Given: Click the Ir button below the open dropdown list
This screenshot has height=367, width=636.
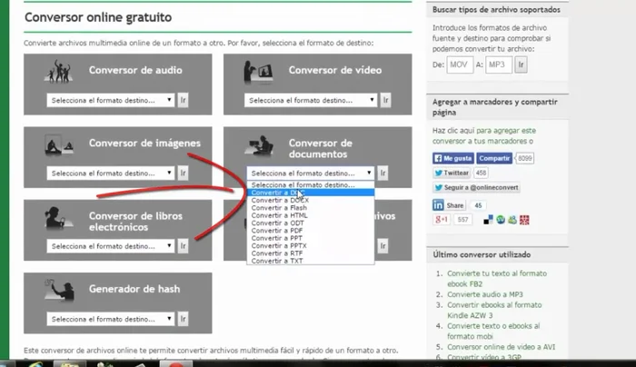Looking at the screenshot, I should 383,246.
